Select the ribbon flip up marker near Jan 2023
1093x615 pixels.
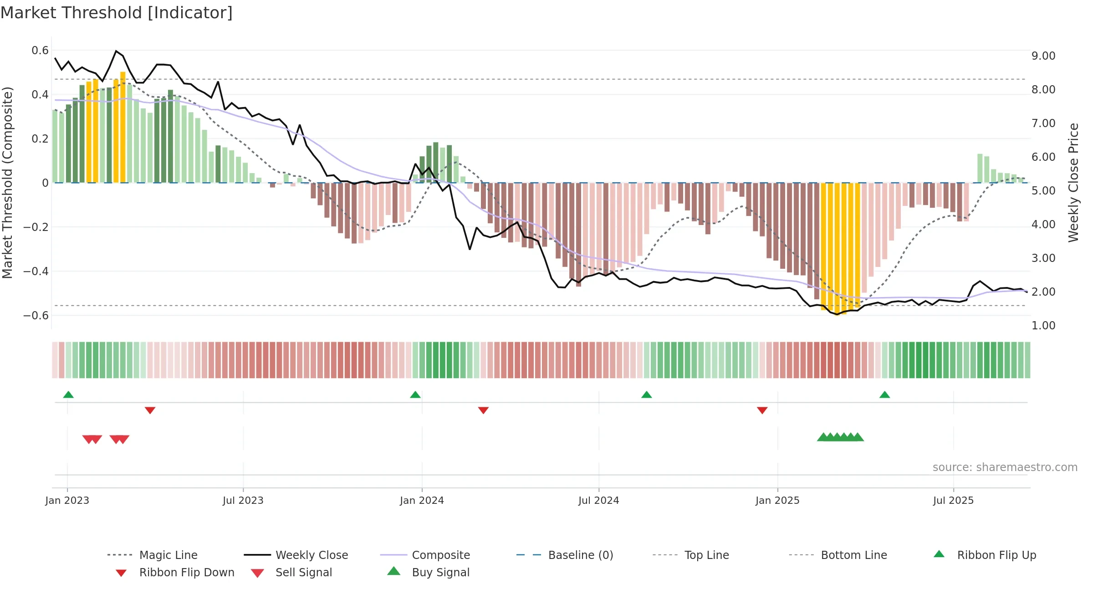pos(68,395)
